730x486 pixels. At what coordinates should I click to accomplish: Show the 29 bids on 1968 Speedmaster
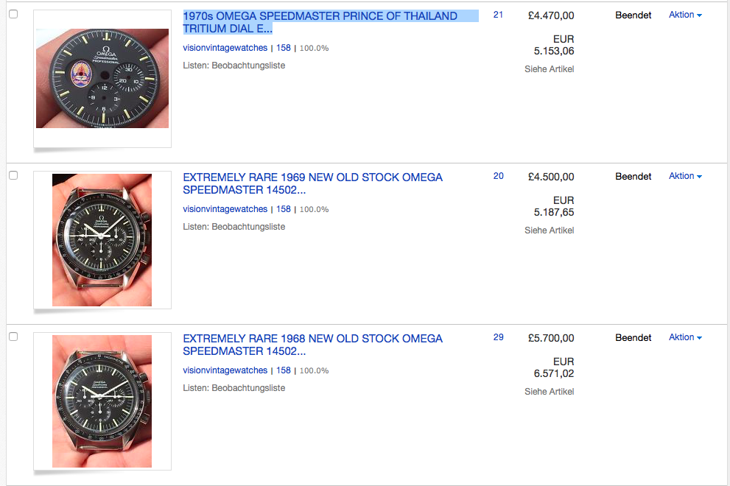498,337
